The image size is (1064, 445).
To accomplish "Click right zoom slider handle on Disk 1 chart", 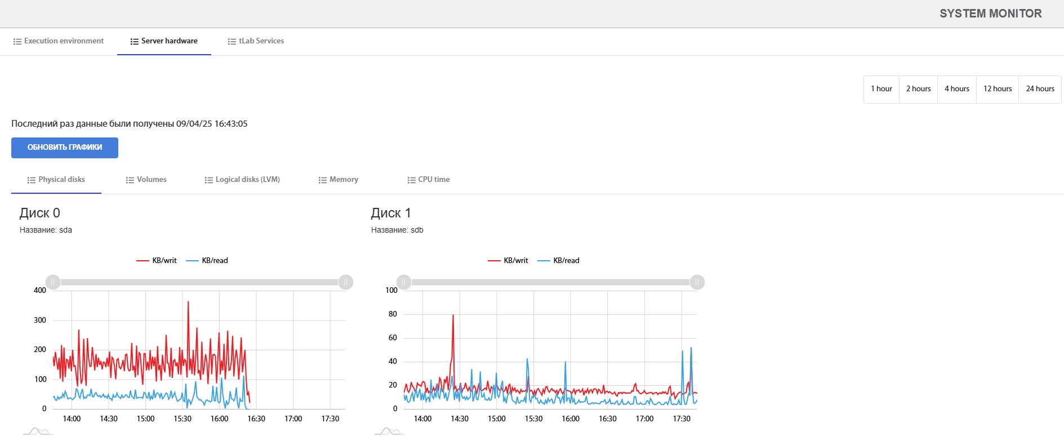I will click(x=697, y=282).
